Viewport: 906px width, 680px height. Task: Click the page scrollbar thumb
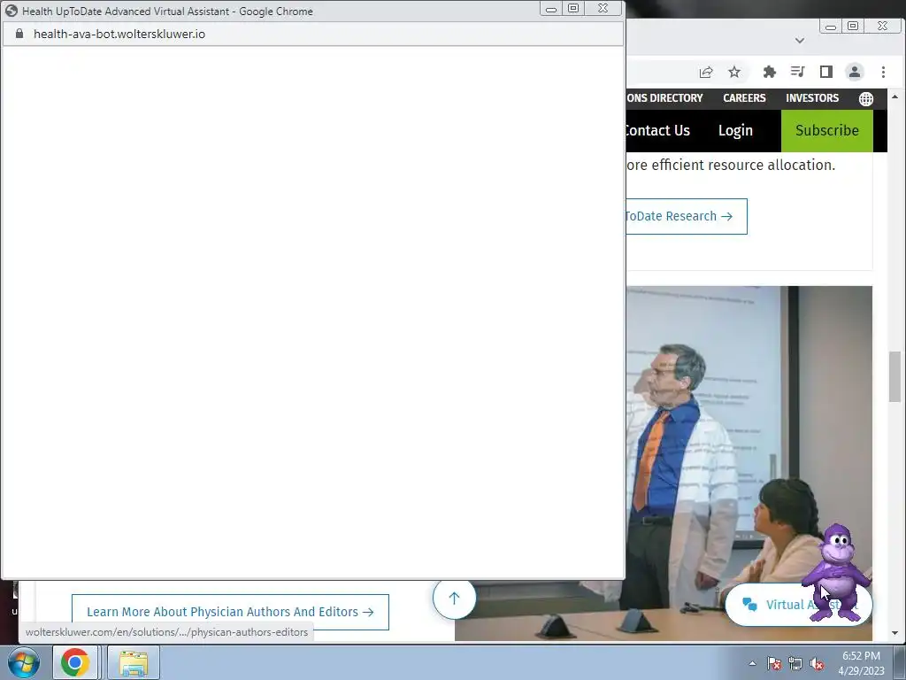tap(894, 375)
